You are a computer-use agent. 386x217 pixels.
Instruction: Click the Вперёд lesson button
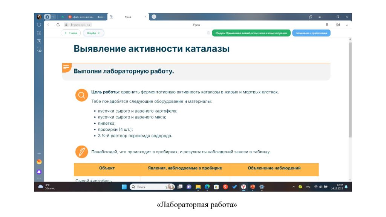(93, 33)
